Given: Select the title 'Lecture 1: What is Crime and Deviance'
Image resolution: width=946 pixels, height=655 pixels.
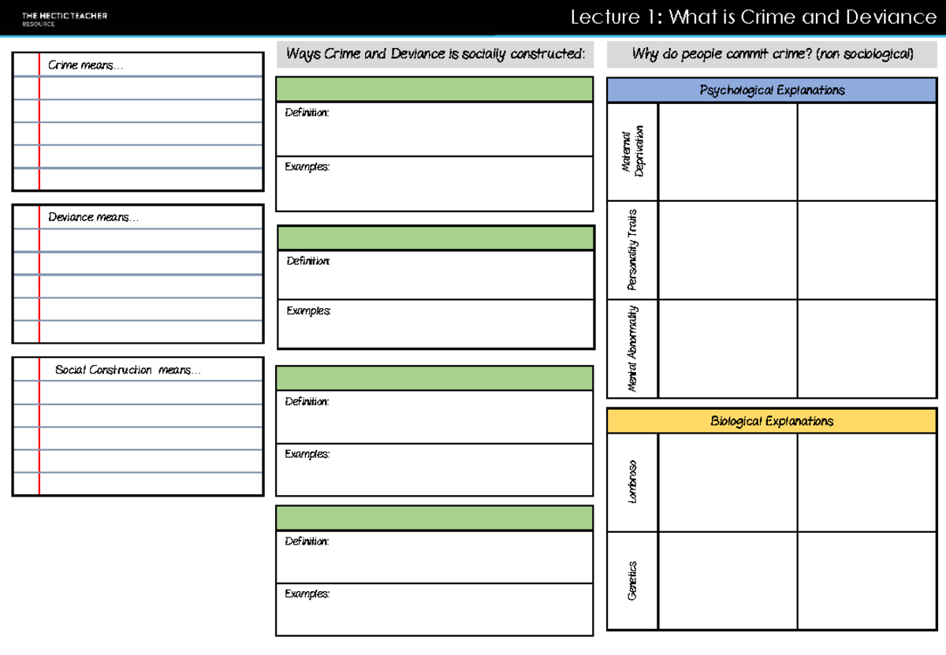Looking at the screenshot, I should pyautogui.click(x=753, y=17).
